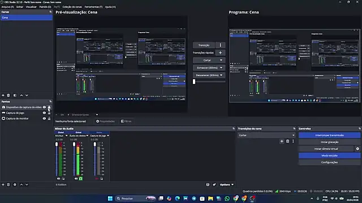Open Transição three-dot options

coord(220,45)
